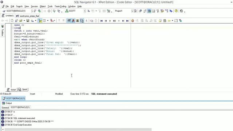
Task: Open the Team Coding menu
Action: click(60, 7)
